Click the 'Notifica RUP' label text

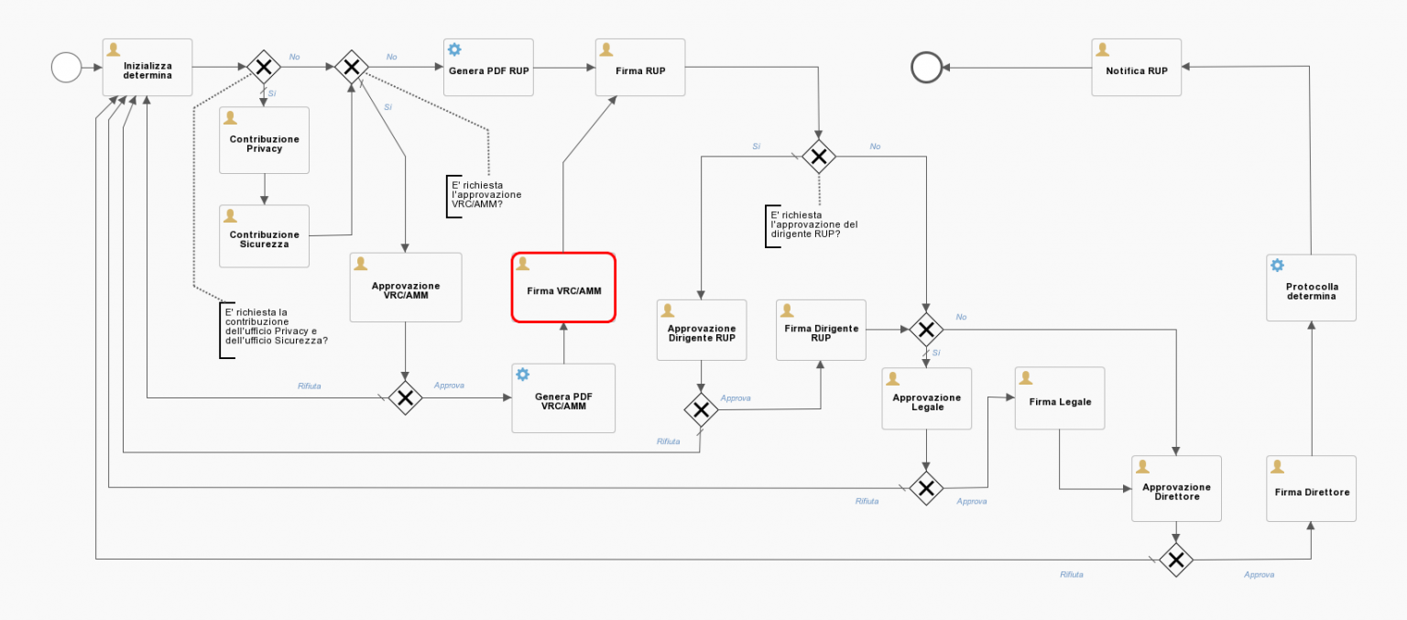(x=1137, y=71)
